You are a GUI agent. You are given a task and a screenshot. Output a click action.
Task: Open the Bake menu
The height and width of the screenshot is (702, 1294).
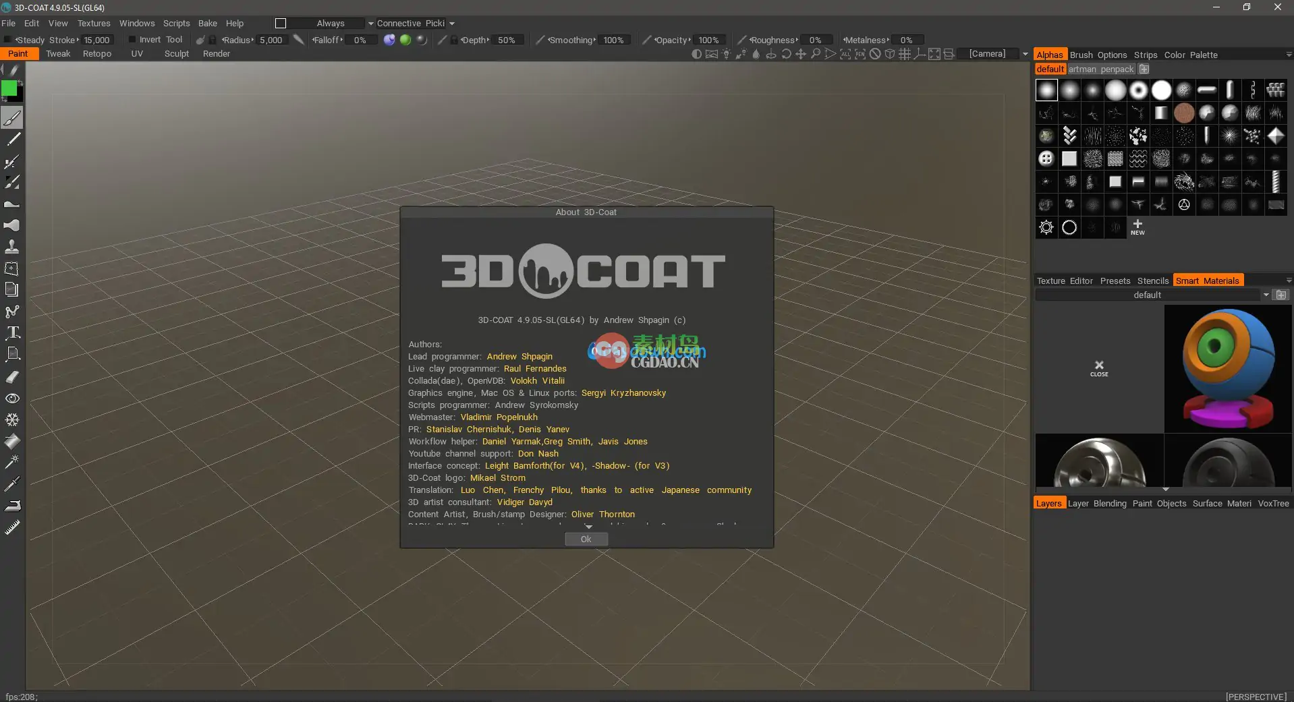point(207,24)
